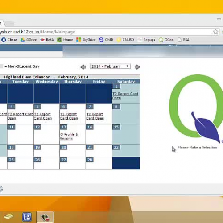Open the 2014 - February month dropdown
The width and height of the screenshot is (223, 223).
point(110,66)
